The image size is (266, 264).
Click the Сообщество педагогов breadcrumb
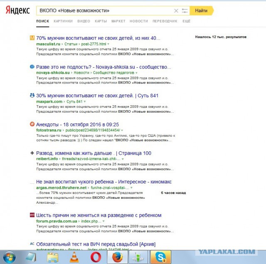(x=113, y=73)
